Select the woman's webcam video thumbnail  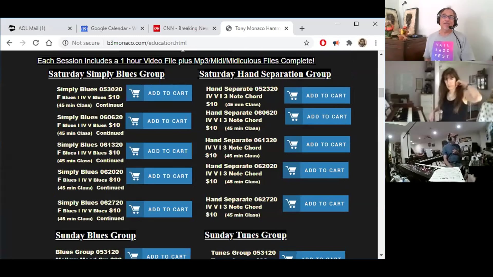click(x=439, y=91)
